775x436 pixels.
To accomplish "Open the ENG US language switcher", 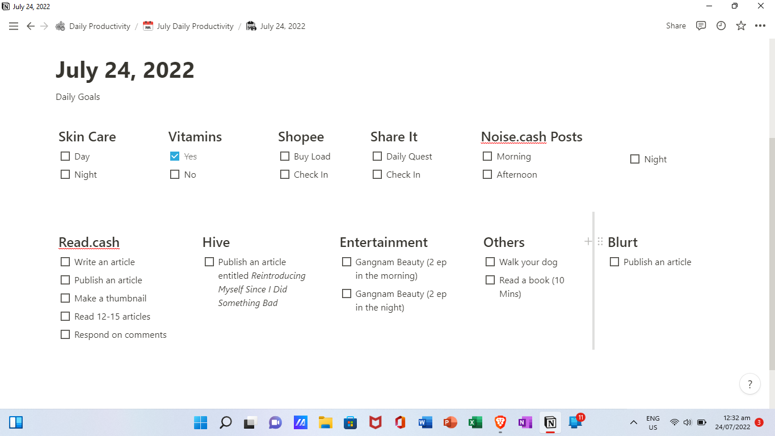I will (x=653, y=422).
